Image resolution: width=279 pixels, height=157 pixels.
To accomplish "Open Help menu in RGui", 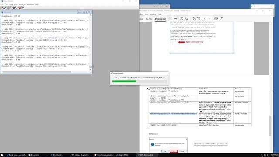I will (x=37, y=4).
